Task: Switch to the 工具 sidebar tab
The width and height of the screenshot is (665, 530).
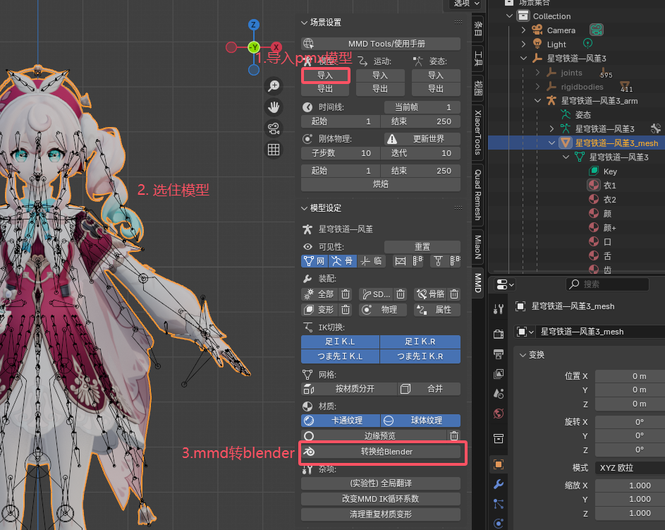Action: point(478,58)
